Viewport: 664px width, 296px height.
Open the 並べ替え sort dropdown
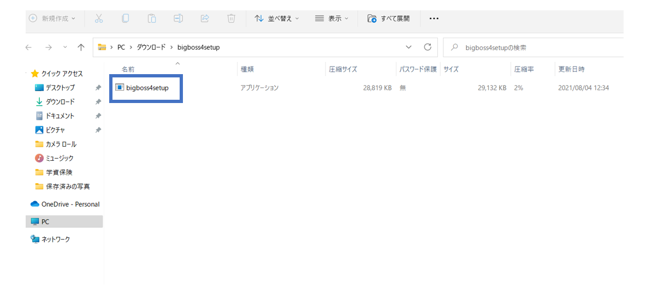pos(277,19)
